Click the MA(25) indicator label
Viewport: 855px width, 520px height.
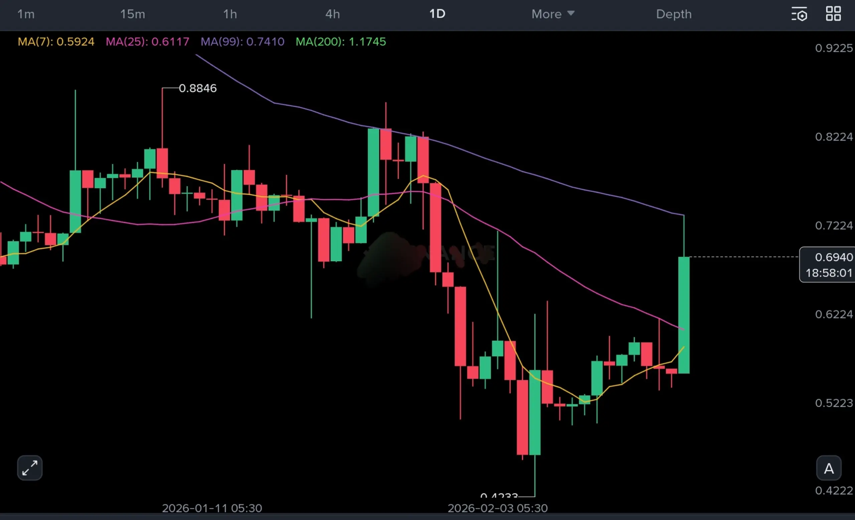click(x=148, y=42)
